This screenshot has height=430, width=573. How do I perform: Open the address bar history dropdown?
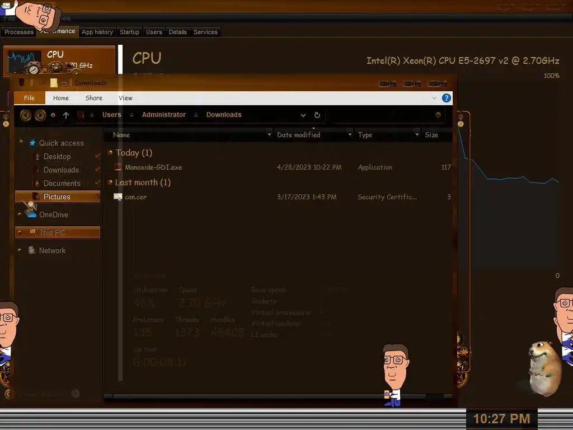[303, 115]
